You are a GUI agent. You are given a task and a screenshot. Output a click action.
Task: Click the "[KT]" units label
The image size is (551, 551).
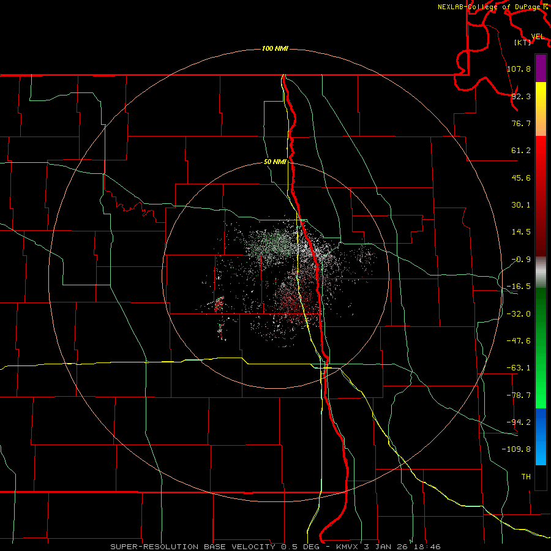click(523, 42)
